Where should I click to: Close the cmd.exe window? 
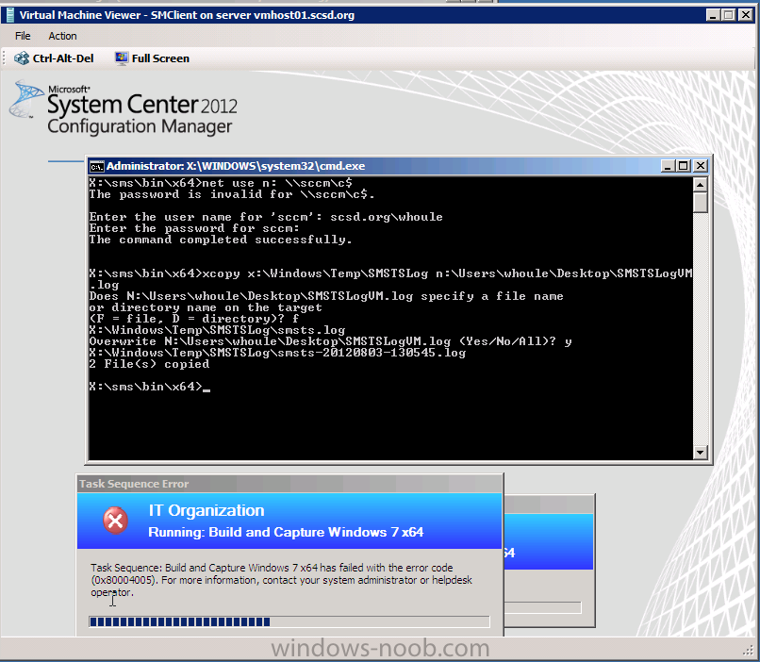701,166
